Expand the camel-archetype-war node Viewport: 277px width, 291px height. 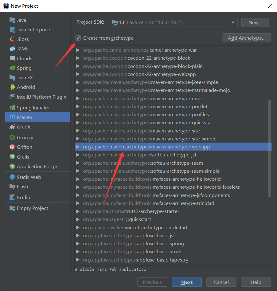[x=78, y=50]
